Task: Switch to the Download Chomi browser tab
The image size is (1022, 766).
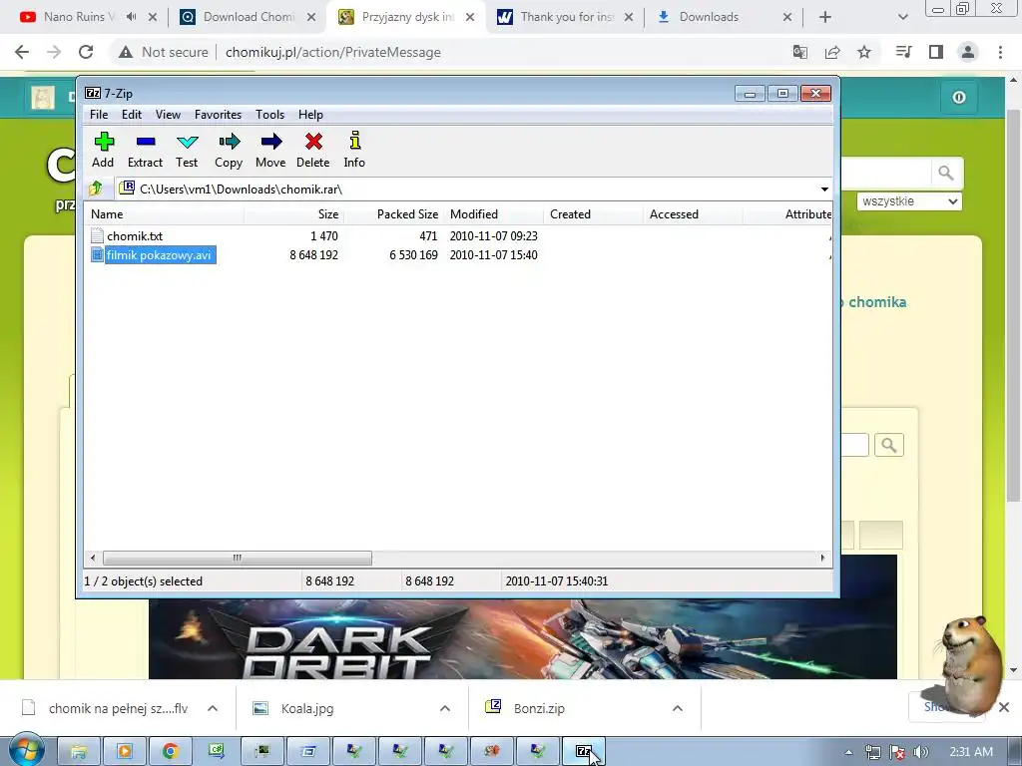Action: click(x=249, y=17)
